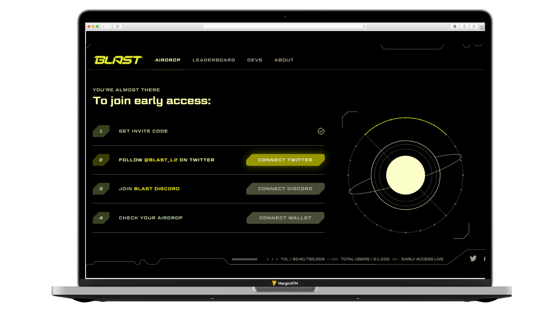Reload the page with refresh icon

(x=364, y=26)
